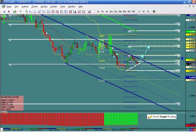
Task: Switch chart to 240 minute timeframe
Action: click(128, 11)
